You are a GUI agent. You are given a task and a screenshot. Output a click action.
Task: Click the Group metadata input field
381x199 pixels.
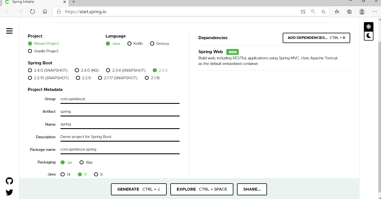pyautogui.click(x=120, y=99)
